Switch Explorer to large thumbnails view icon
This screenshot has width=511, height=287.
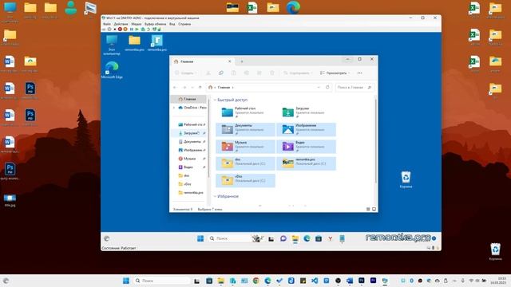tap(374, 209)
